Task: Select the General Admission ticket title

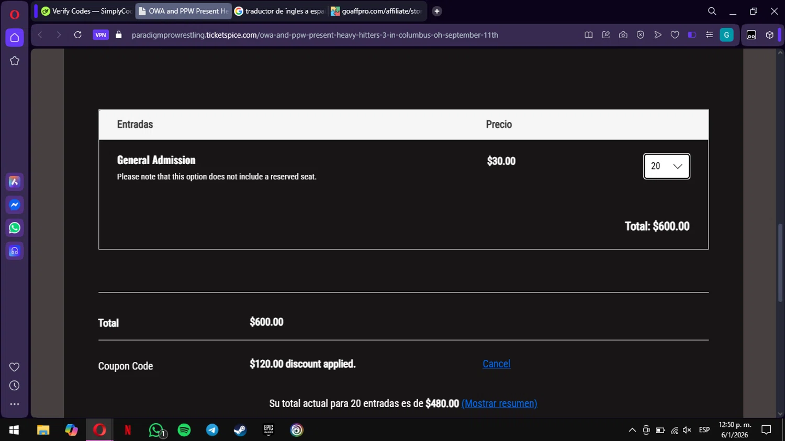Action: (x=156, y=160)
